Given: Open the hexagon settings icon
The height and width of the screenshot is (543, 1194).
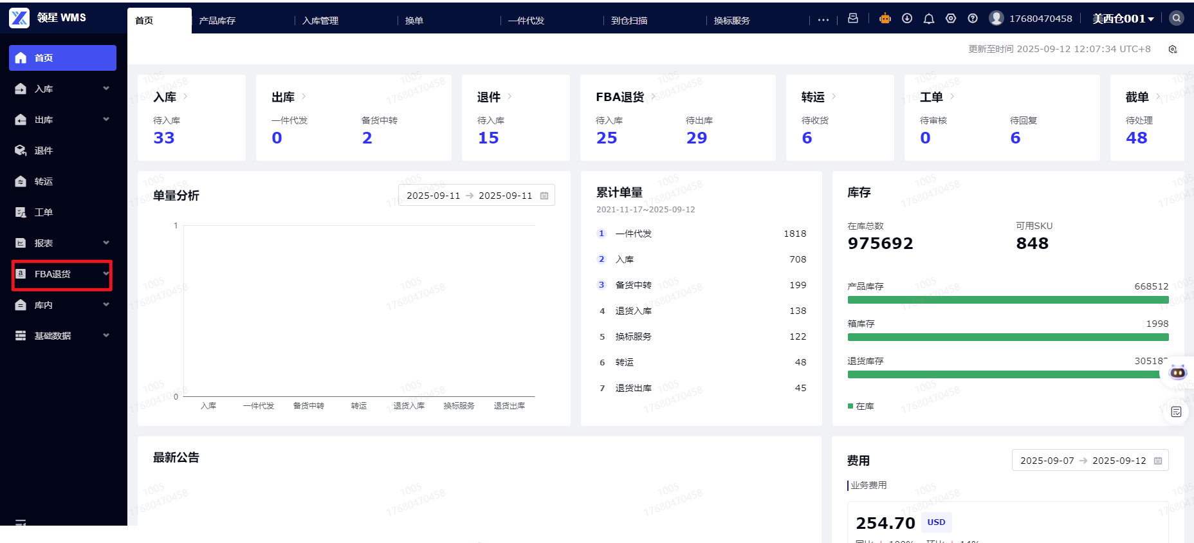Looking at the screenshot, I should coord(951,18).
